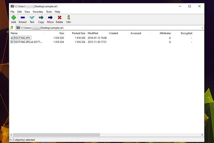214x143 pixels.
Task: Run the Test archive tool
Action: 32,18
